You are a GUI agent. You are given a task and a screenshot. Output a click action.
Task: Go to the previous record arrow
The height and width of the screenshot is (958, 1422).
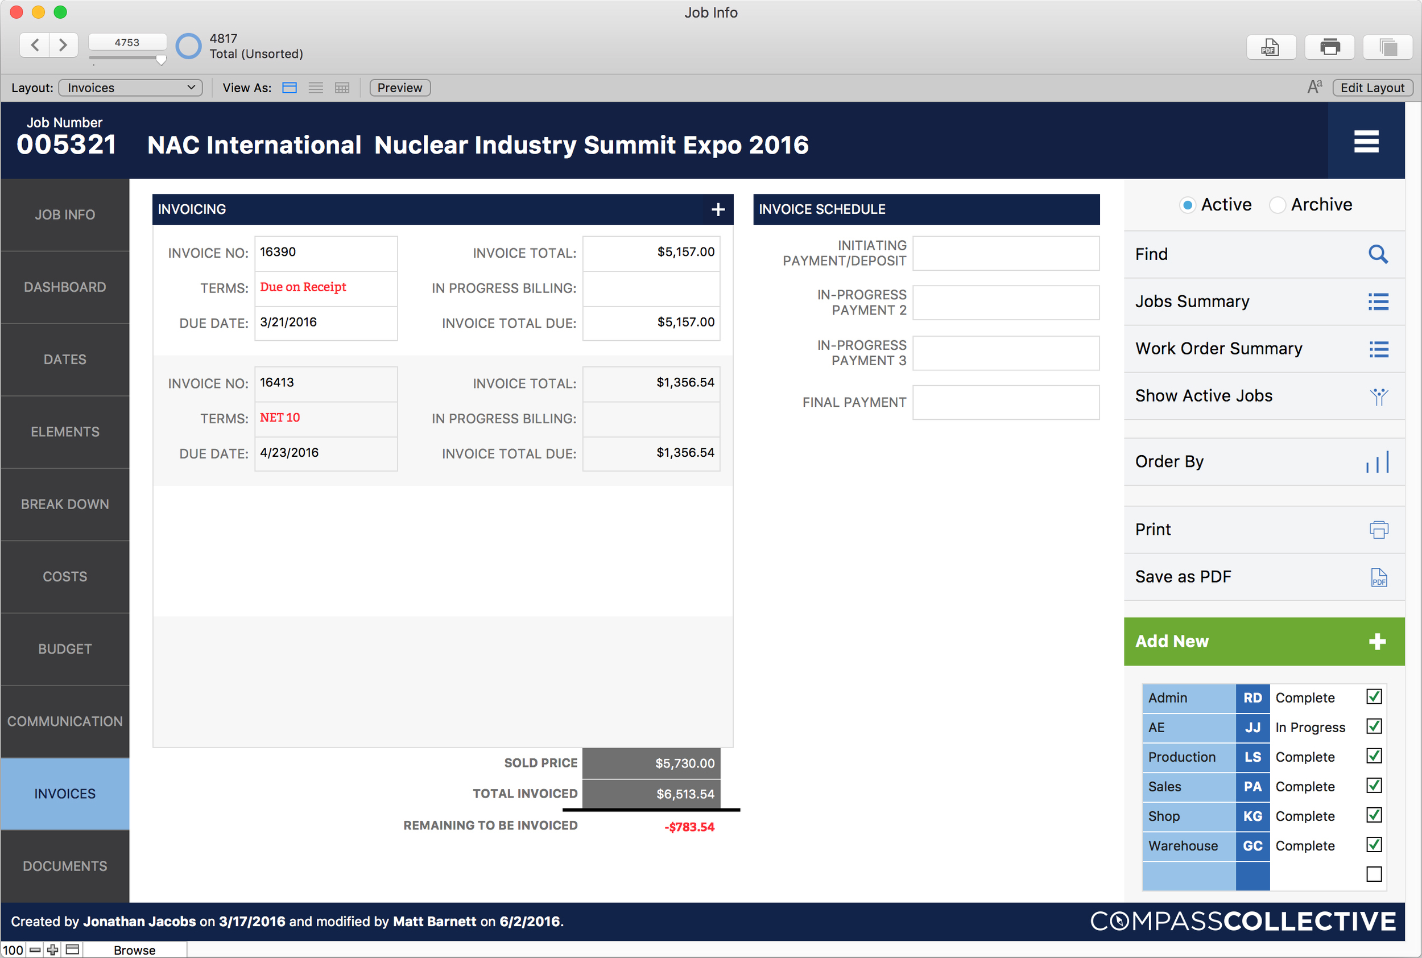(35, 44)
